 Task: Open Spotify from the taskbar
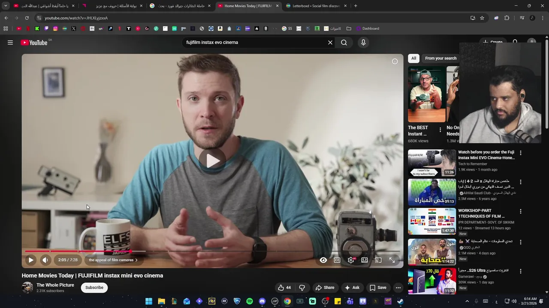pos(250,301)
